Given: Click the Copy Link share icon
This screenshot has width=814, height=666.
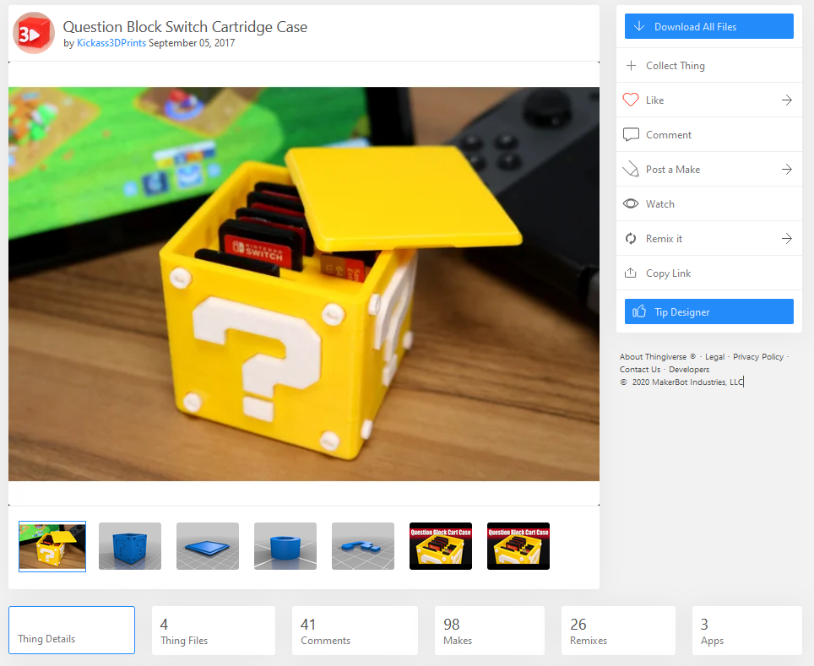Looking at the screenshot, I should tap(631, 273).
